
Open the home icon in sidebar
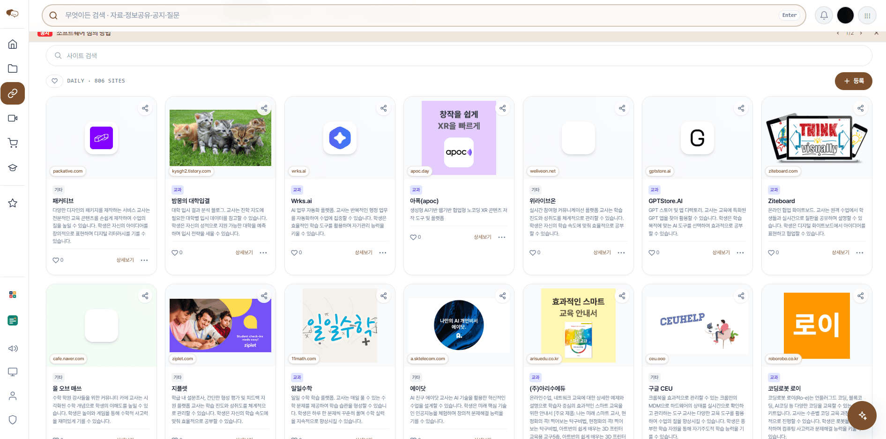(13, 44)
